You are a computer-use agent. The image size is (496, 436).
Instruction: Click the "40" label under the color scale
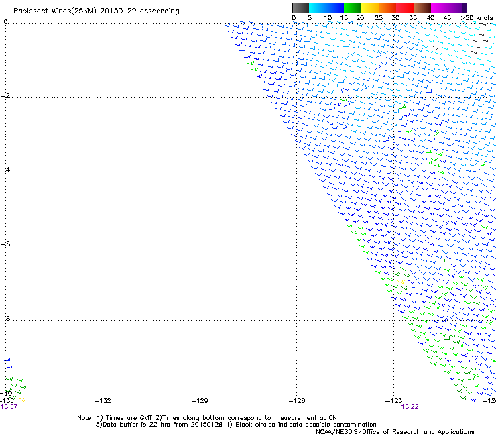click(x=430, y=17)
